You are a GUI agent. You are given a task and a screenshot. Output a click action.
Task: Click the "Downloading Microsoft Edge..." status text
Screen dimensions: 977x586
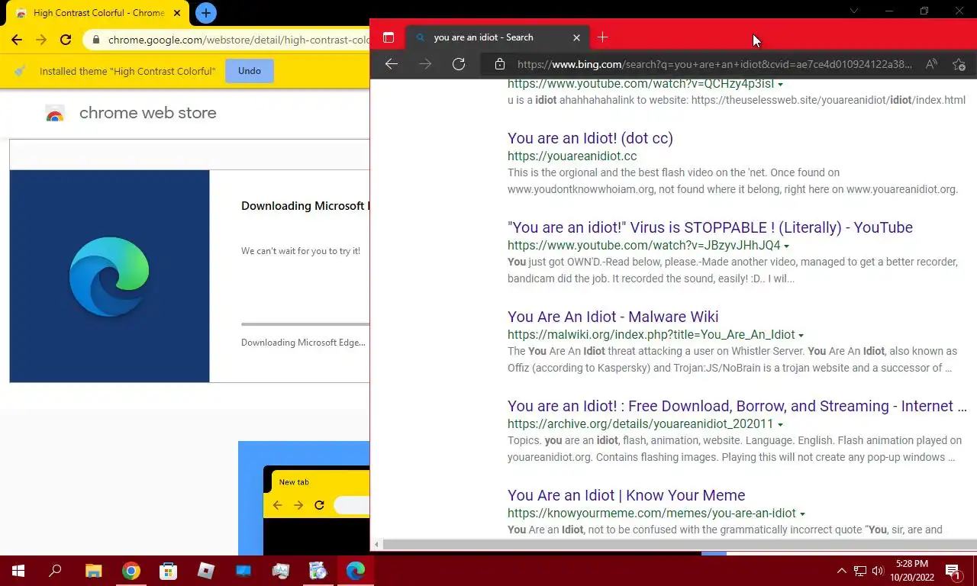tap(303, 343)
